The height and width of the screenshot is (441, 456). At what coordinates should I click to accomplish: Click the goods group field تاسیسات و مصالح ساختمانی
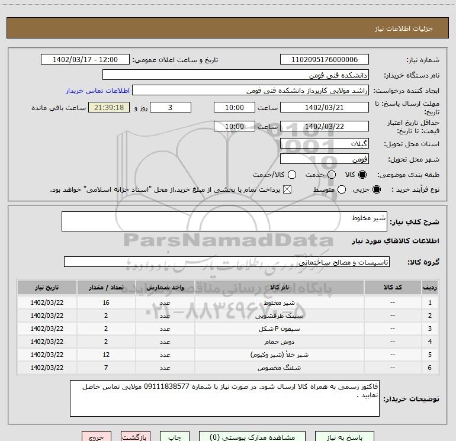227,262
